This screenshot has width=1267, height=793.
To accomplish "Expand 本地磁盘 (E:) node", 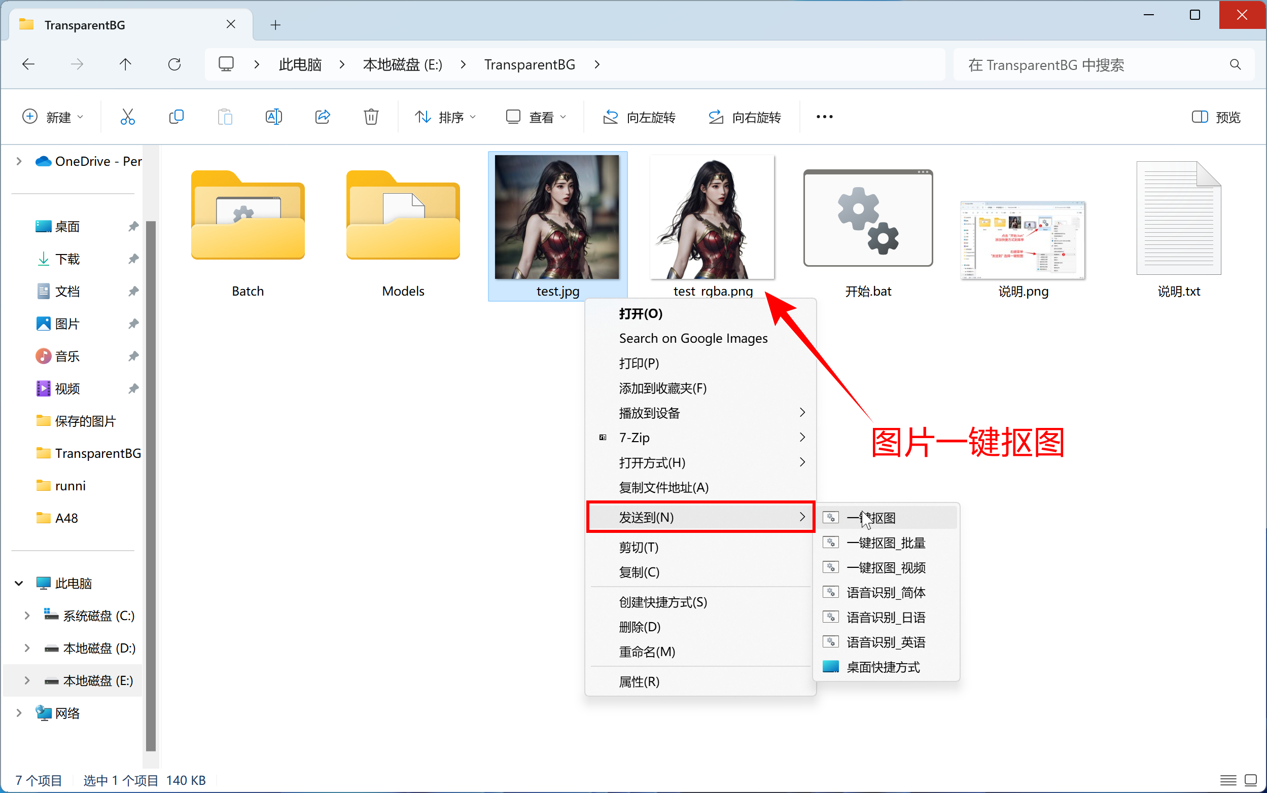I will (27, 680).
